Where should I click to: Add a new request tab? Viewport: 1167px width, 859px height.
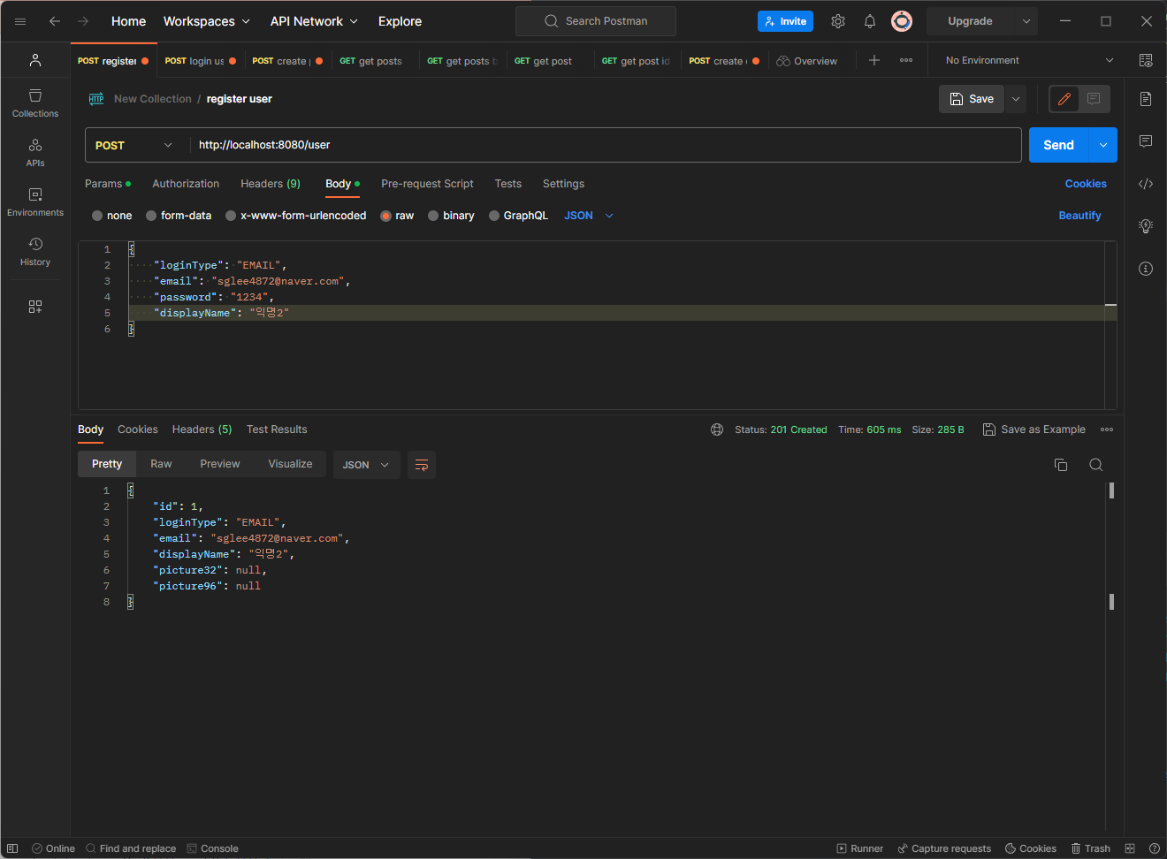874,60
